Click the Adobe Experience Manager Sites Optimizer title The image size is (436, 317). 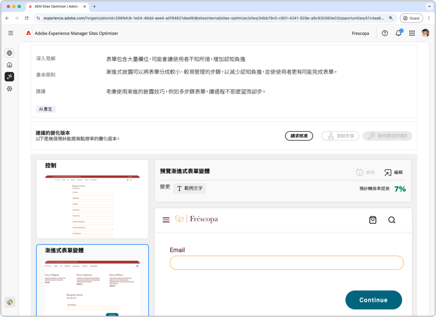(x=76, y=33)
